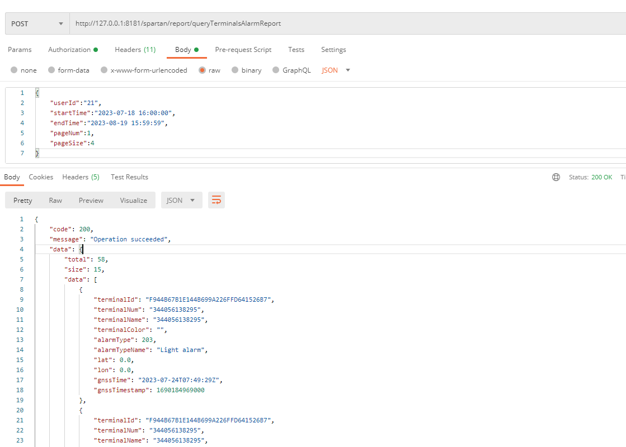Show response Cookies tab
The image size is (626, 447).
pyautogui.click(x=41, y=177)
